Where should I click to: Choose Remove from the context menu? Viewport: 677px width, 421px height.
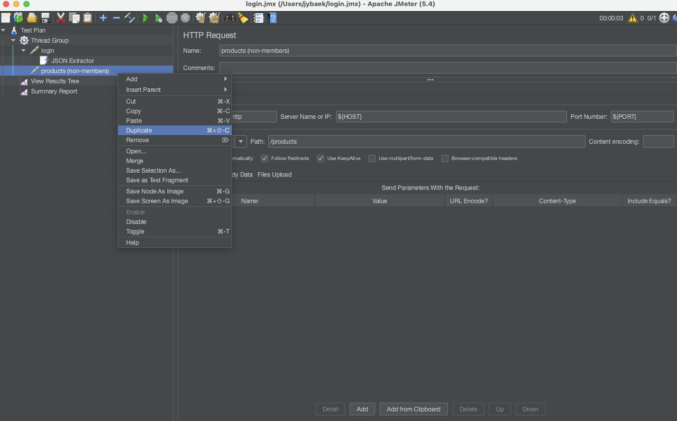(175, 140)
